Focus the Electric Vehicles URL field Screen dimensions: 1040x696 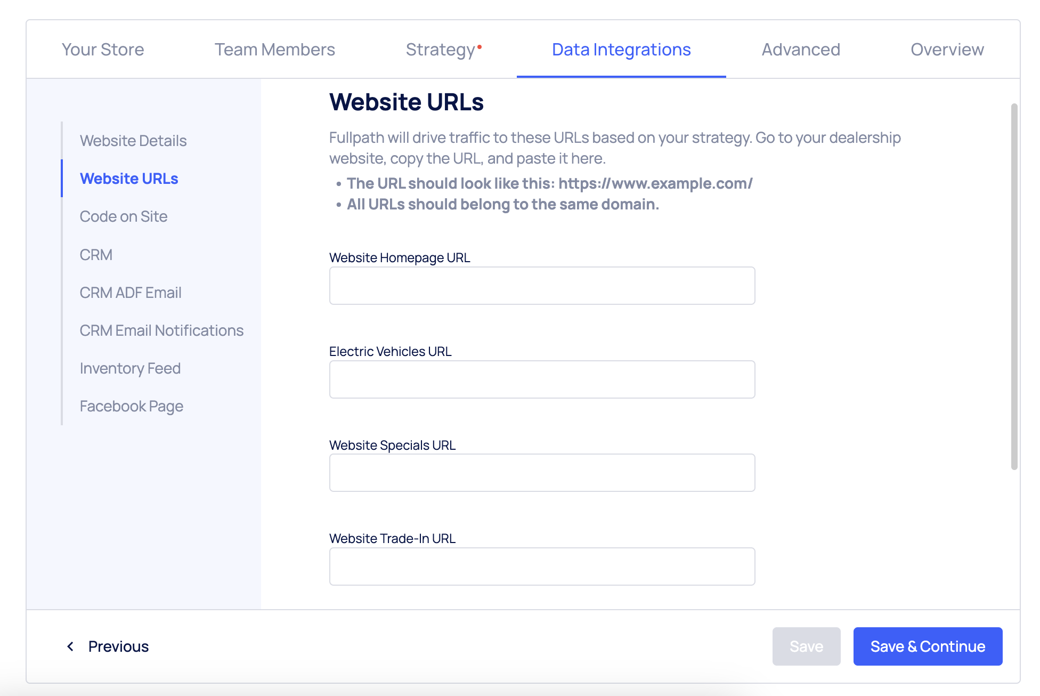pos(542,379)
